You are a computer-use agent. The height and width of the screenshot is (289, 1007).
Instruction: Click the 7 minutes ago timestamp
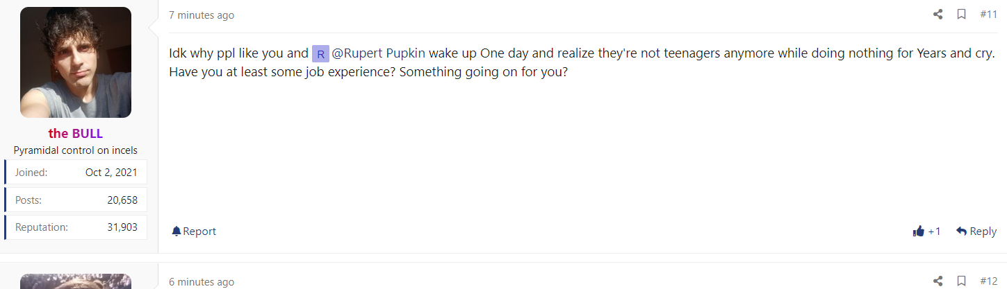tap(202, 15)
